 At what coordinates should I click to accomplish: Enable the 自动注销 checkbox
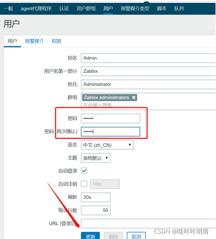click(x=84, y=184)
